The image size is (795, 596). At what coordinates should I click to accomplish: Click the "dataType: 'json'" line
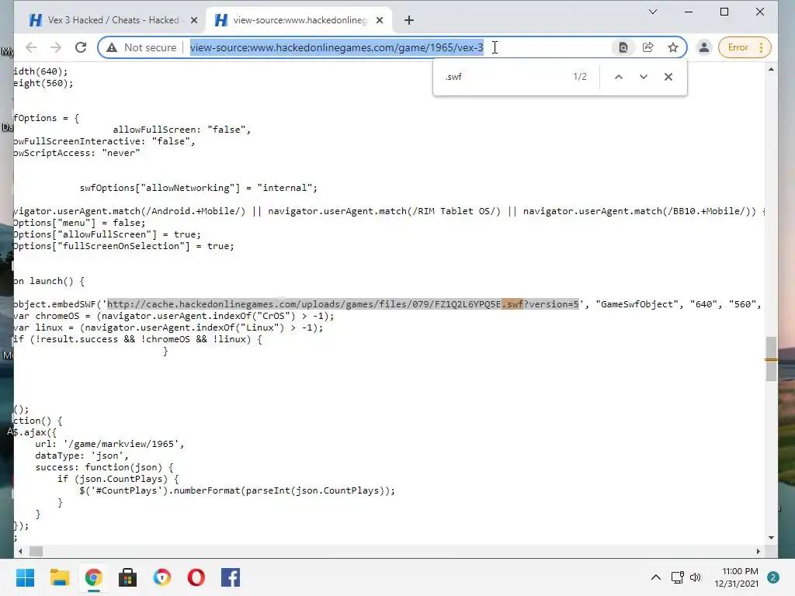coord(82,456)
